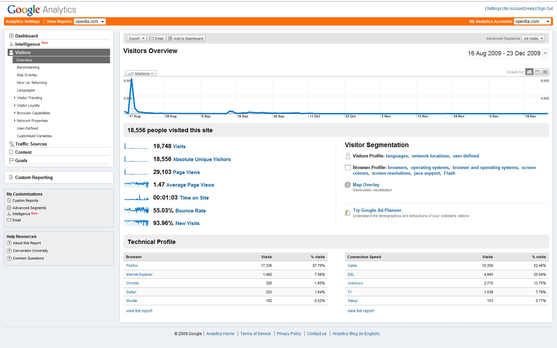This screenshot has width=557, height=348.
Task: Click the About this Report question mark icon
Action: click(9, 243)
